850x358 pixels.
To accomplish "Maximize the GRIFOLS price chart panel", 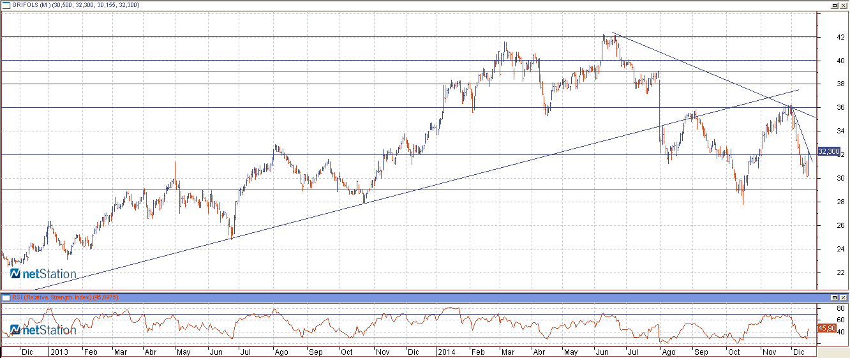I will (834, 5).
